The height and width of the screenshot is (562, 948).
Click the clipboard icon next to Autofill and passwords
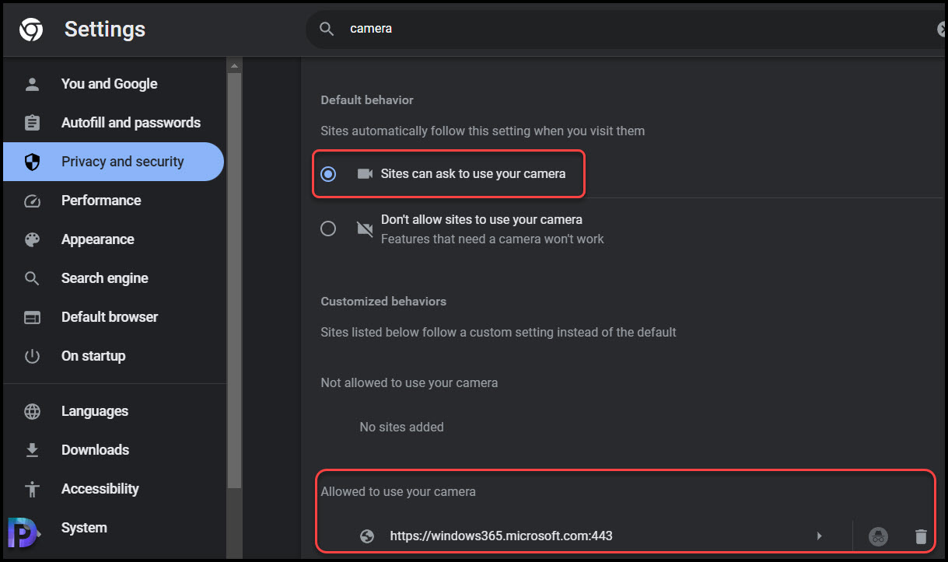[x=32, y=123]
